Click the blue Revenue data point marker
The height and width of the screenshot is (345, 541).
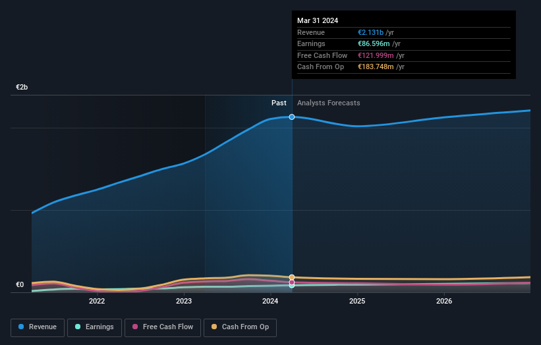(292, 117)
